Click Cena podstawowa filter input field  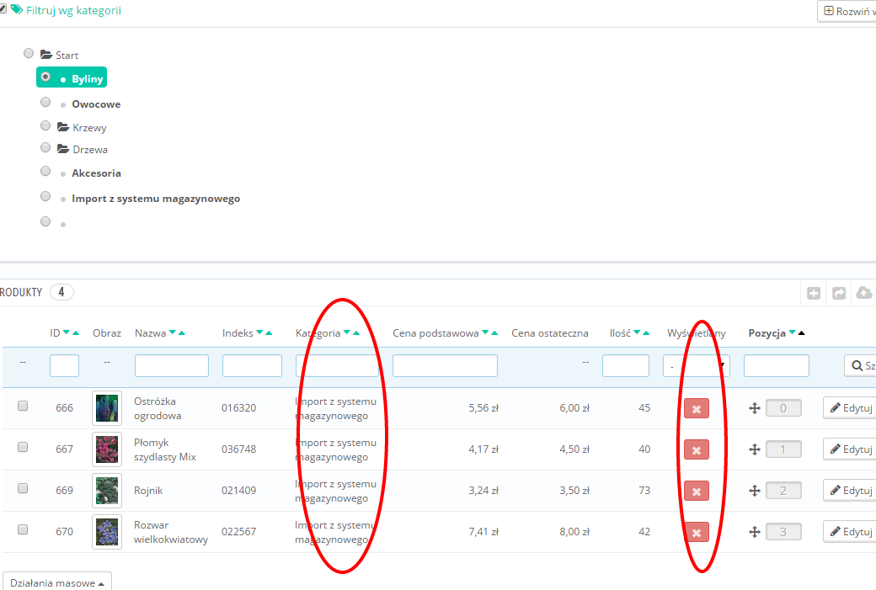click(x=445, y=365)
